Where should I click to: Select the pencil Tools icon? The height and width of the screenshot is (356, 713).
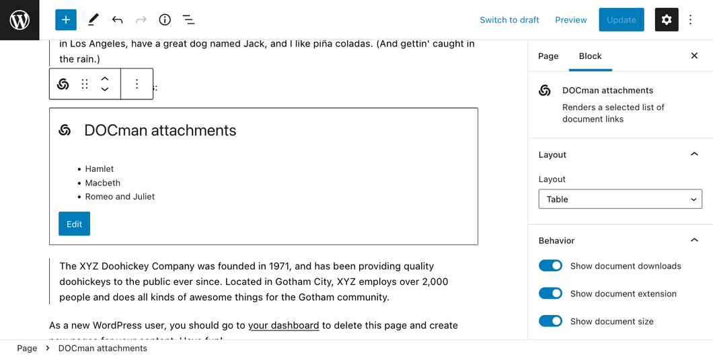pos(93,20)
